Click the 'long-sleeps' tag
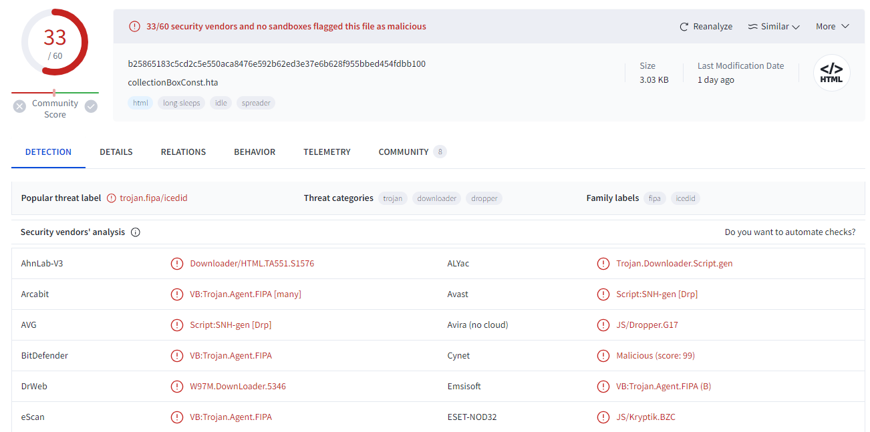The image size is (870, 432). (x=182, y=103)
